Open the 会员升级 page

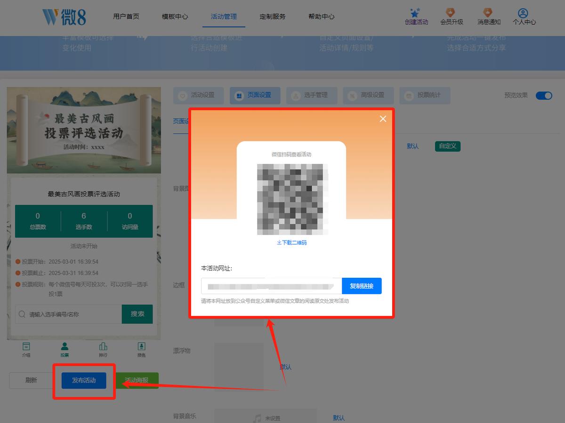(x=452, y=16)
